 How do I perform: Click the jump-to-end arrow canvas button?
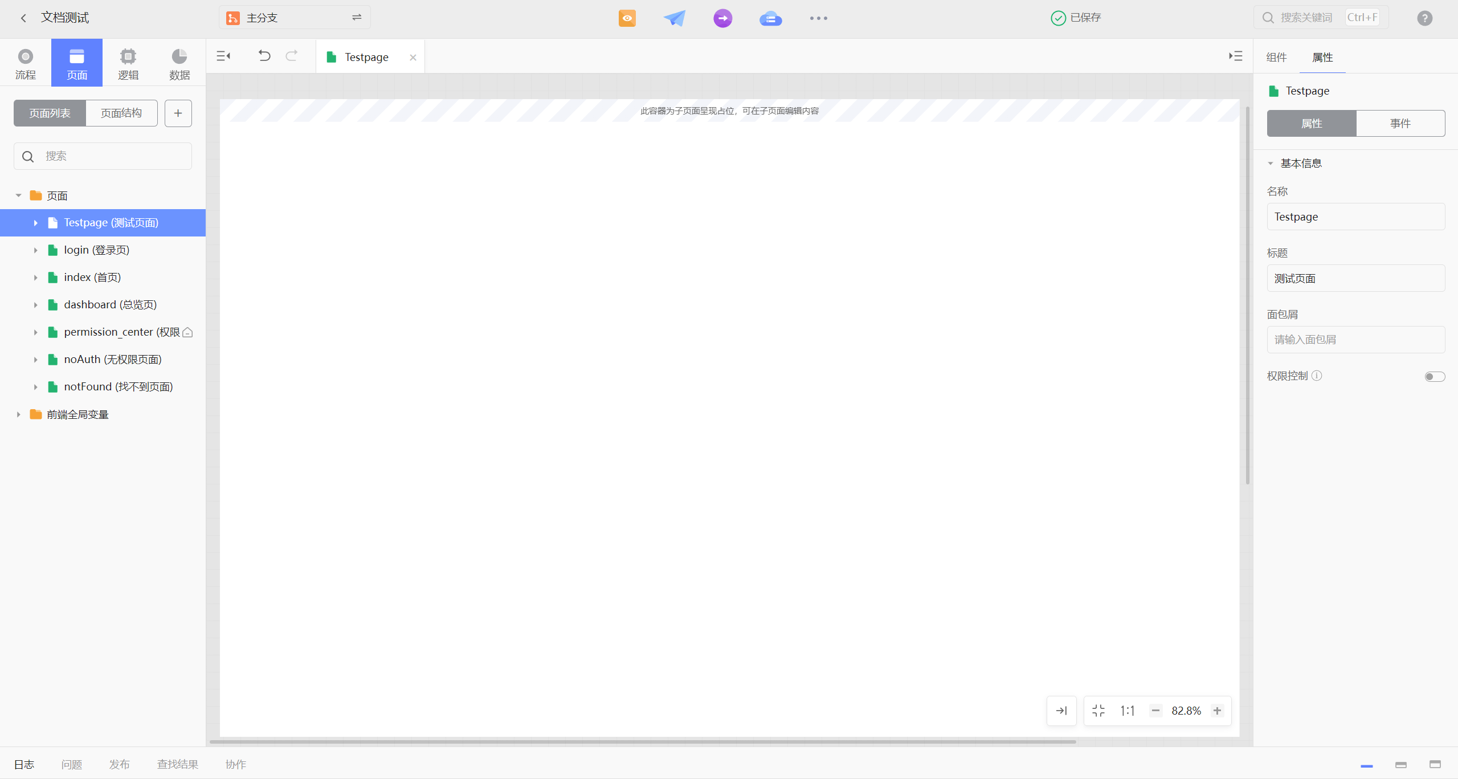[x=1061, y=711]
